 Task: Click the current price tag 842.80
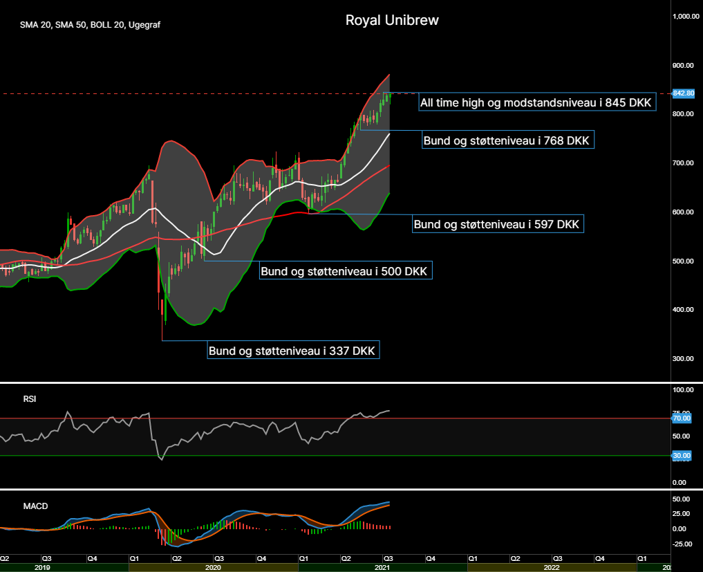tap(683, 93)
